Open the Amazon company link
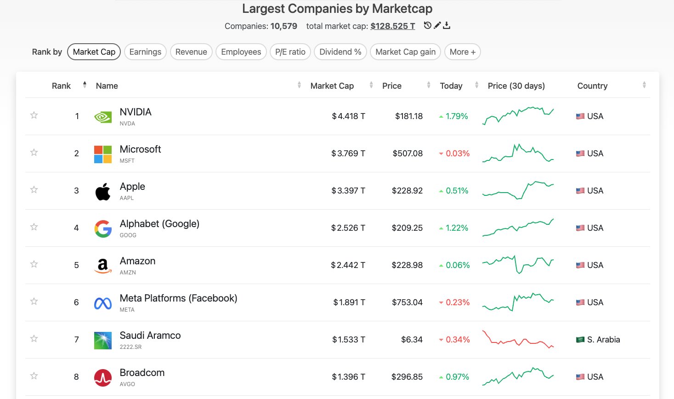 [x=137, y=261]
